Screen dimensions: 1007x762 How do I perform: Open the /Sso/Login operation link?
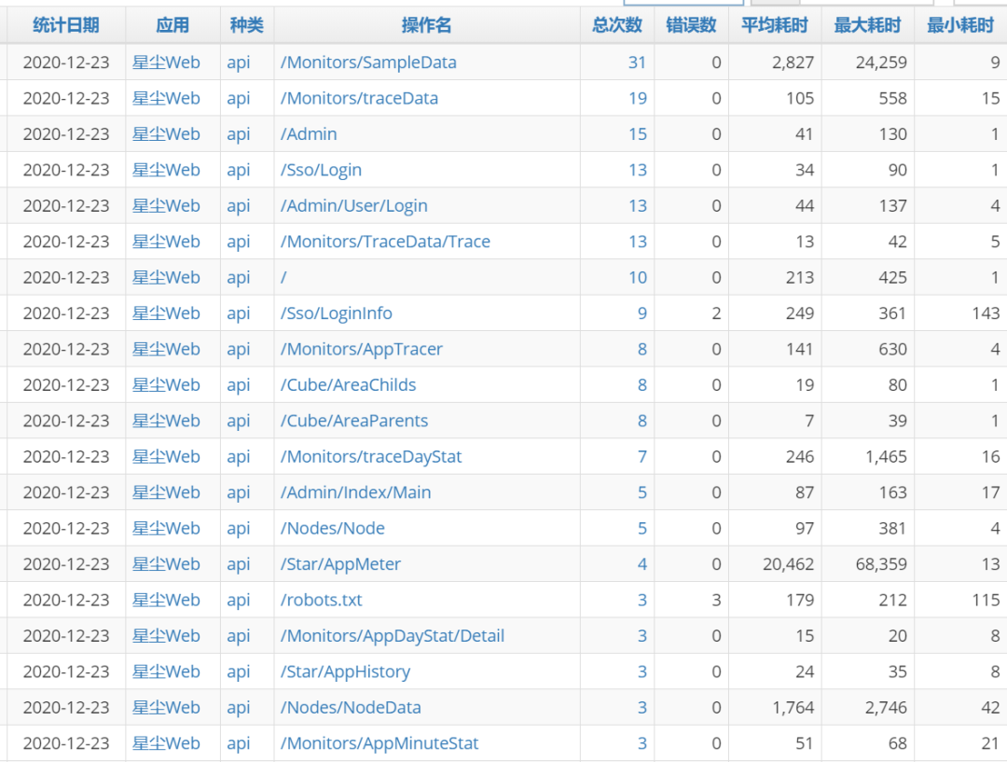point(321,171)
